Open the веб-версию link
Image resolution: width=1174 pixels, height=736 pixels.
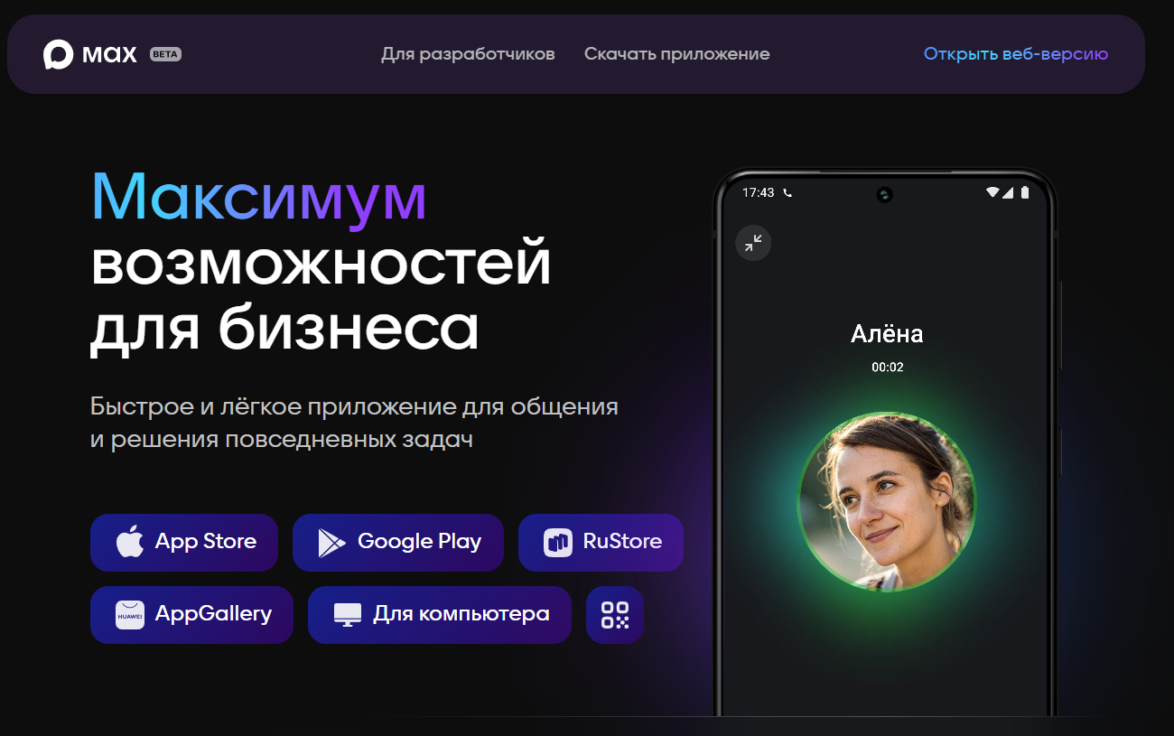point(1016,54)
